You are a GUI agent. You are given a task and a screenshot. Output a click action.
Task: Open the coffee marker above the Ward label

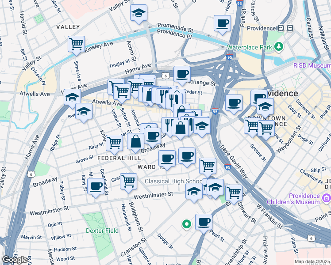click(167, 160)
